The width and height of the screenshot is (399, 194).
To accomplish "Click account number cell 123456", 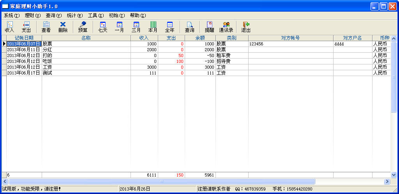I will click(x=291, y=44).
